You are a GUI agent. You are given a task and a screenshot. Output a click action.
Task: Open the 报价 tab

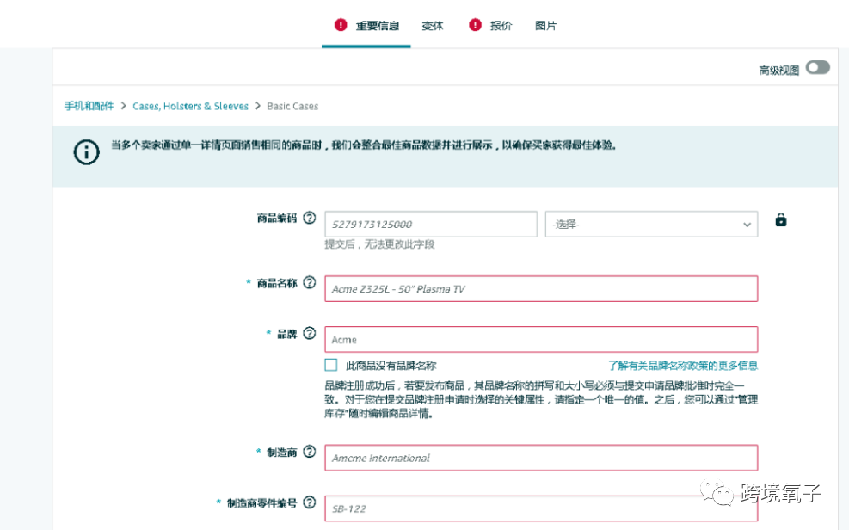click(501, 26)
